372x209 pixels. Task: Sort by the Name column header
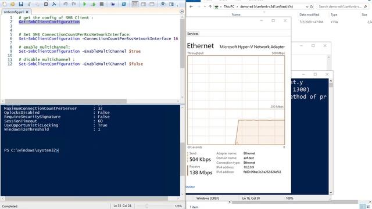tap(236, 15)
